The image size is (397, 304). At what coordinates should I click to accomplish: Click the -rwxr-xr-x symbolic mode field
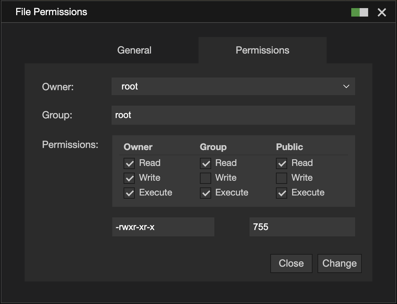pyautogui.click(x=163, y=227)
